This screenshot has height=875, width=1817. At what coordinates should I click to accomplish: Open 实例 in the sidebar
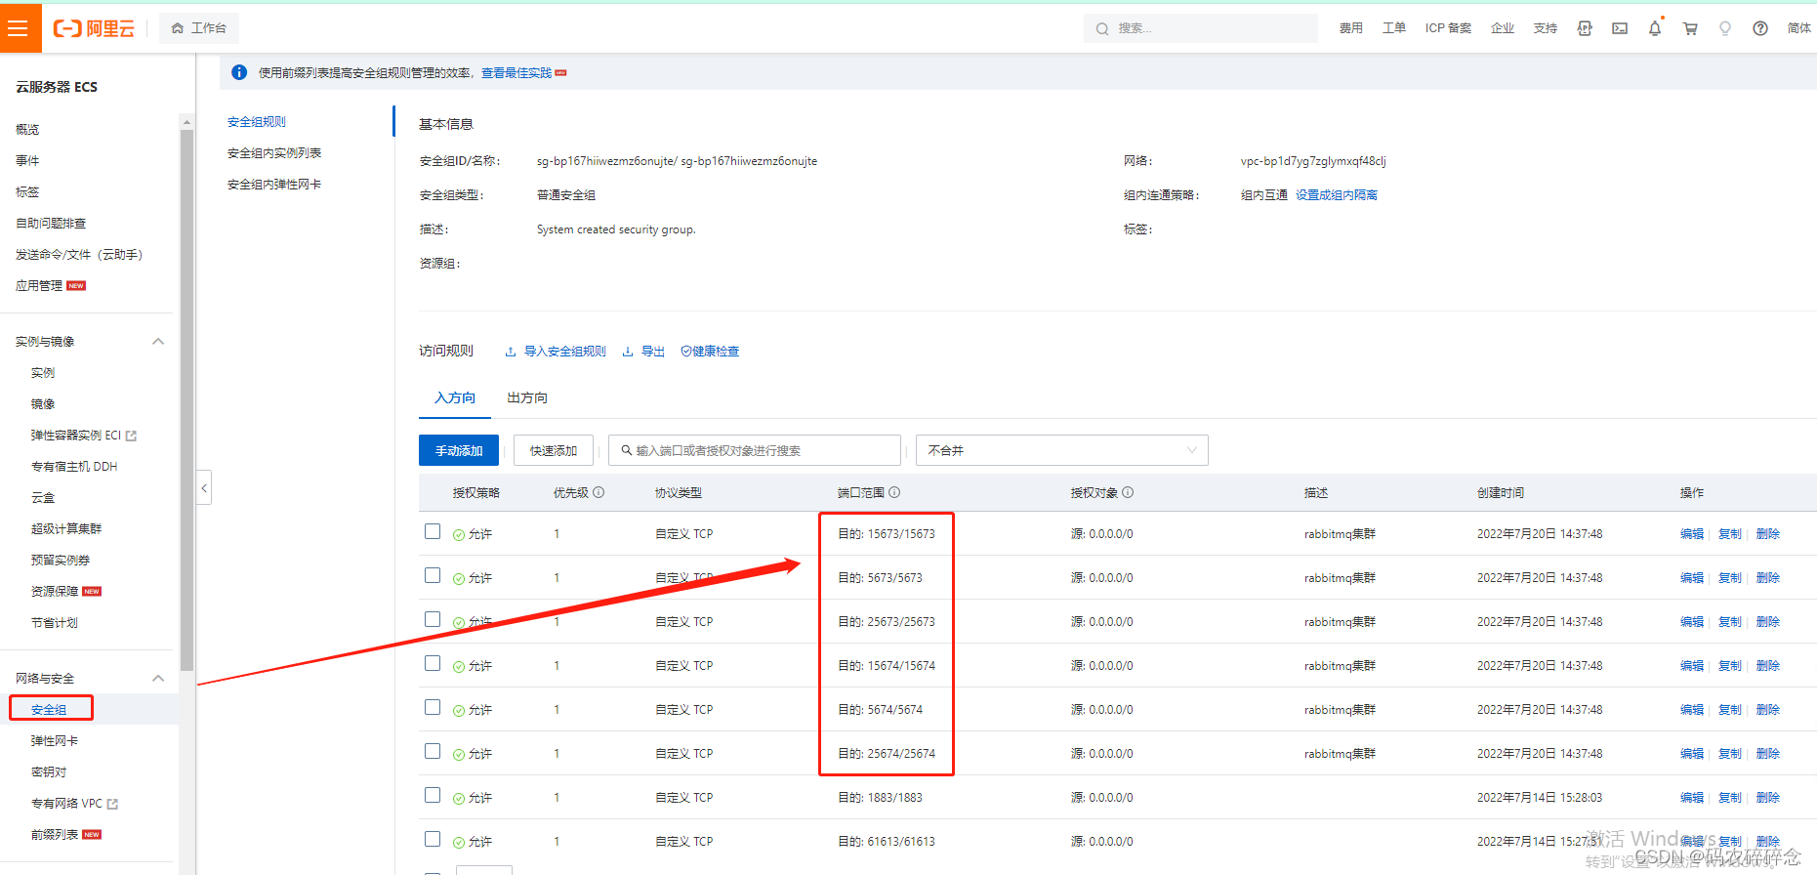43,373
